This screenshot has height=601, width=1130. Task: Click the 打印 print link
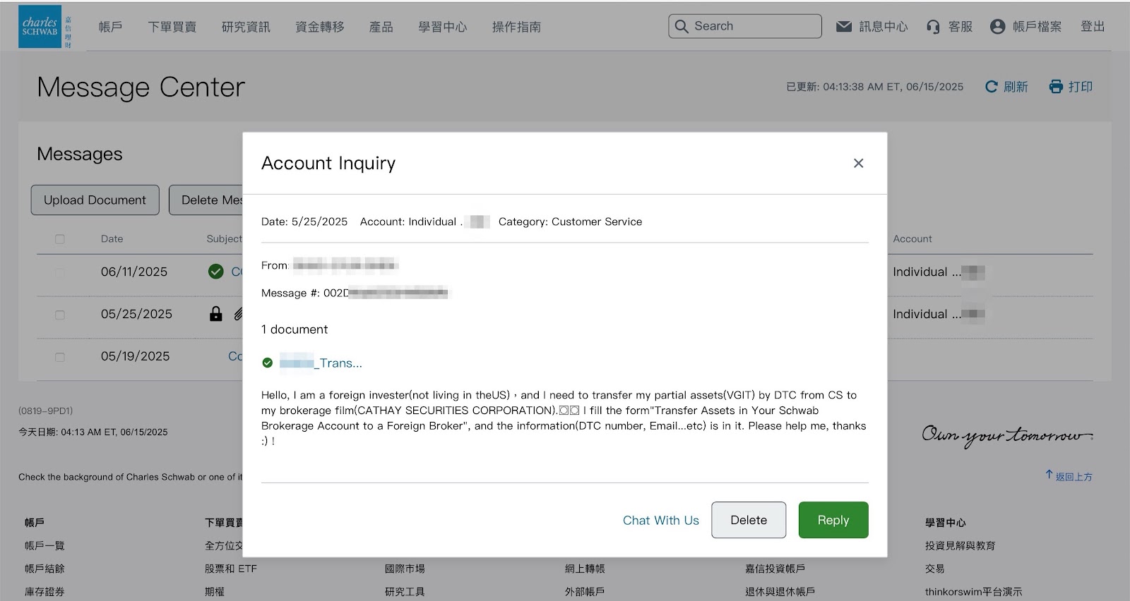click(x=1081, y=87)
